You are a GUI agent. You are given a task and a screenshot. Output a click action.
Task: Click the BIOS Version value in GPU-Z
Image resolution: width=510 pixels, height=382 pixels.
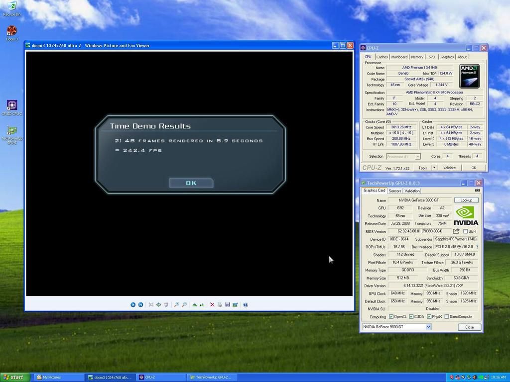pos(419,231)
